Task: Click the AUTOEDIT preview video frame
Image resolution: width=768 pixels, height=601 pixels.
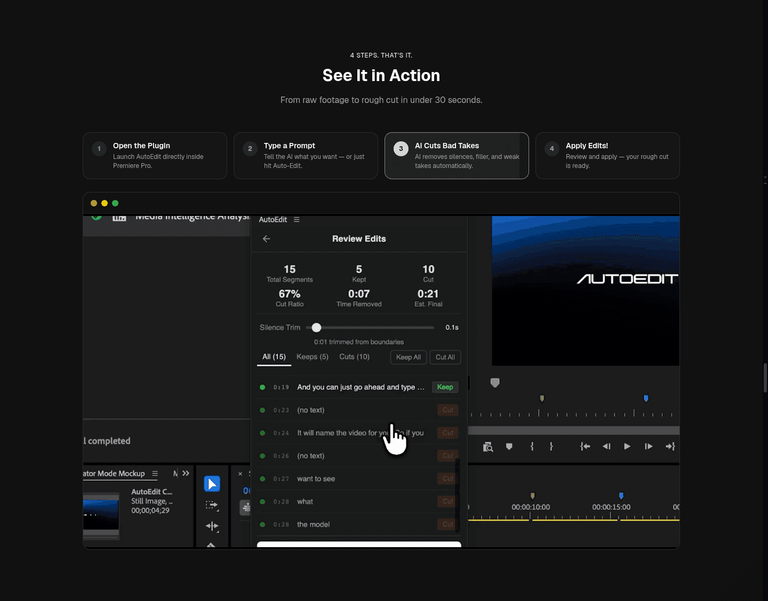Action: [x=586, y=291]
